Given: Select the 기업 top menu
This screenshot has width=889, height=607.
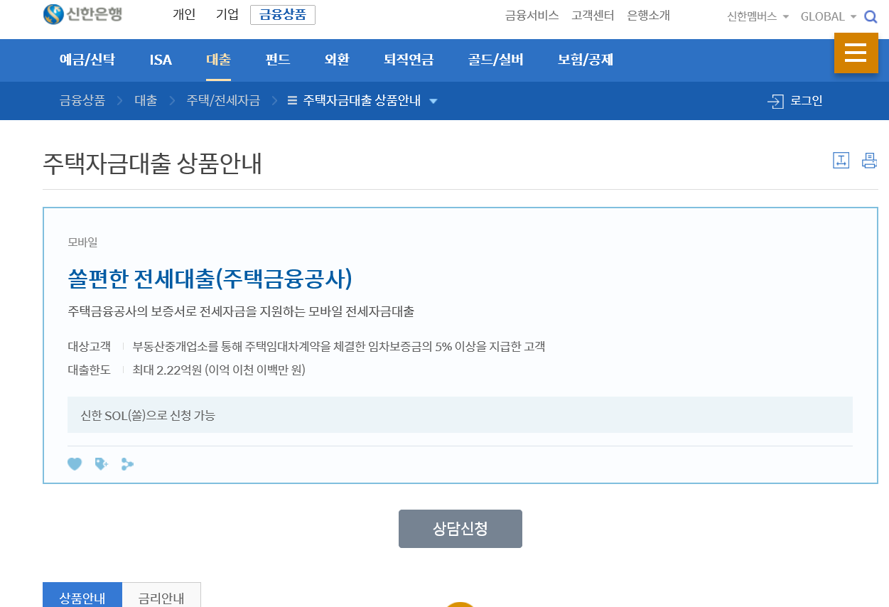Looking at the screenshot, I should 227,14.
